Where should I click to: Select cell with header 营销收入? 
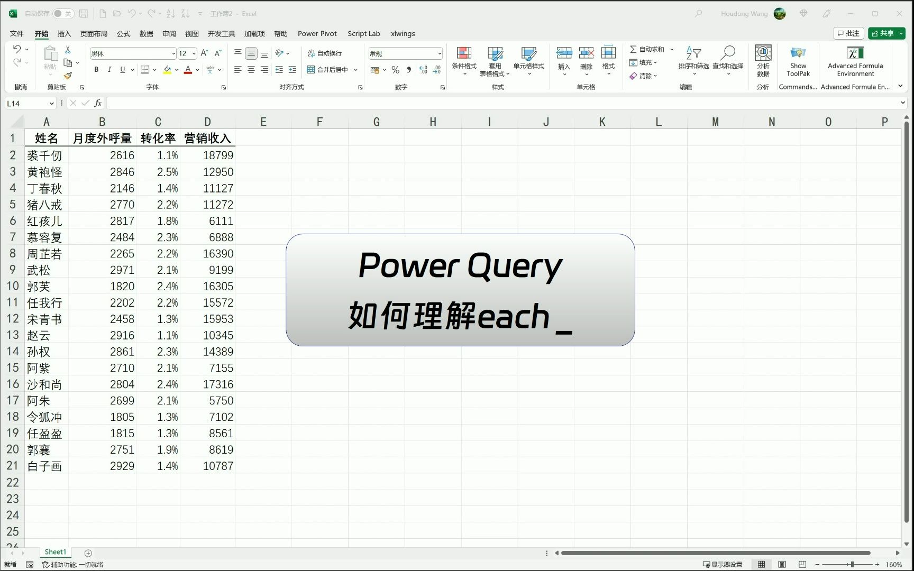(x=207, y=139)
